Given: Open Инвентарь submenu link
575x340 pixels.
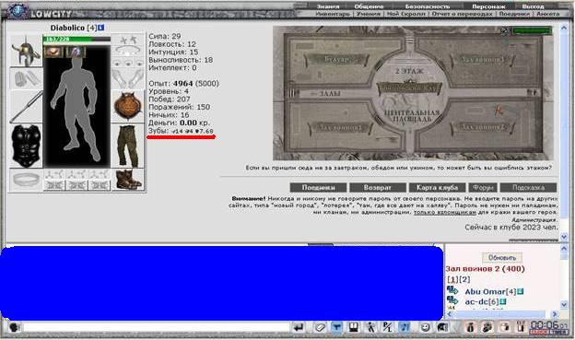Looking at the screenshot, I should [x=333, y=14].
